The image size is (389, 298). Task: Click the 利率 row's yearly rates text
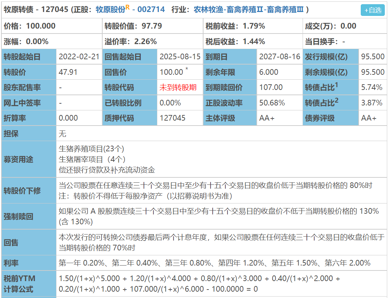click(x=214, y=263)
